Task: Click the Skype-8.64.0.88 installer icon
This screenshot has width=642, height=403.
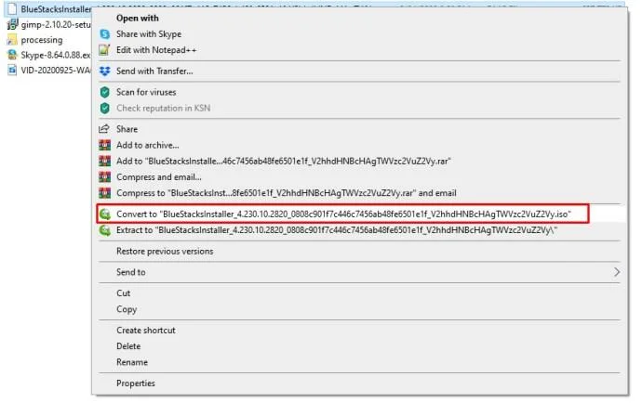Action: click(12, 55)
